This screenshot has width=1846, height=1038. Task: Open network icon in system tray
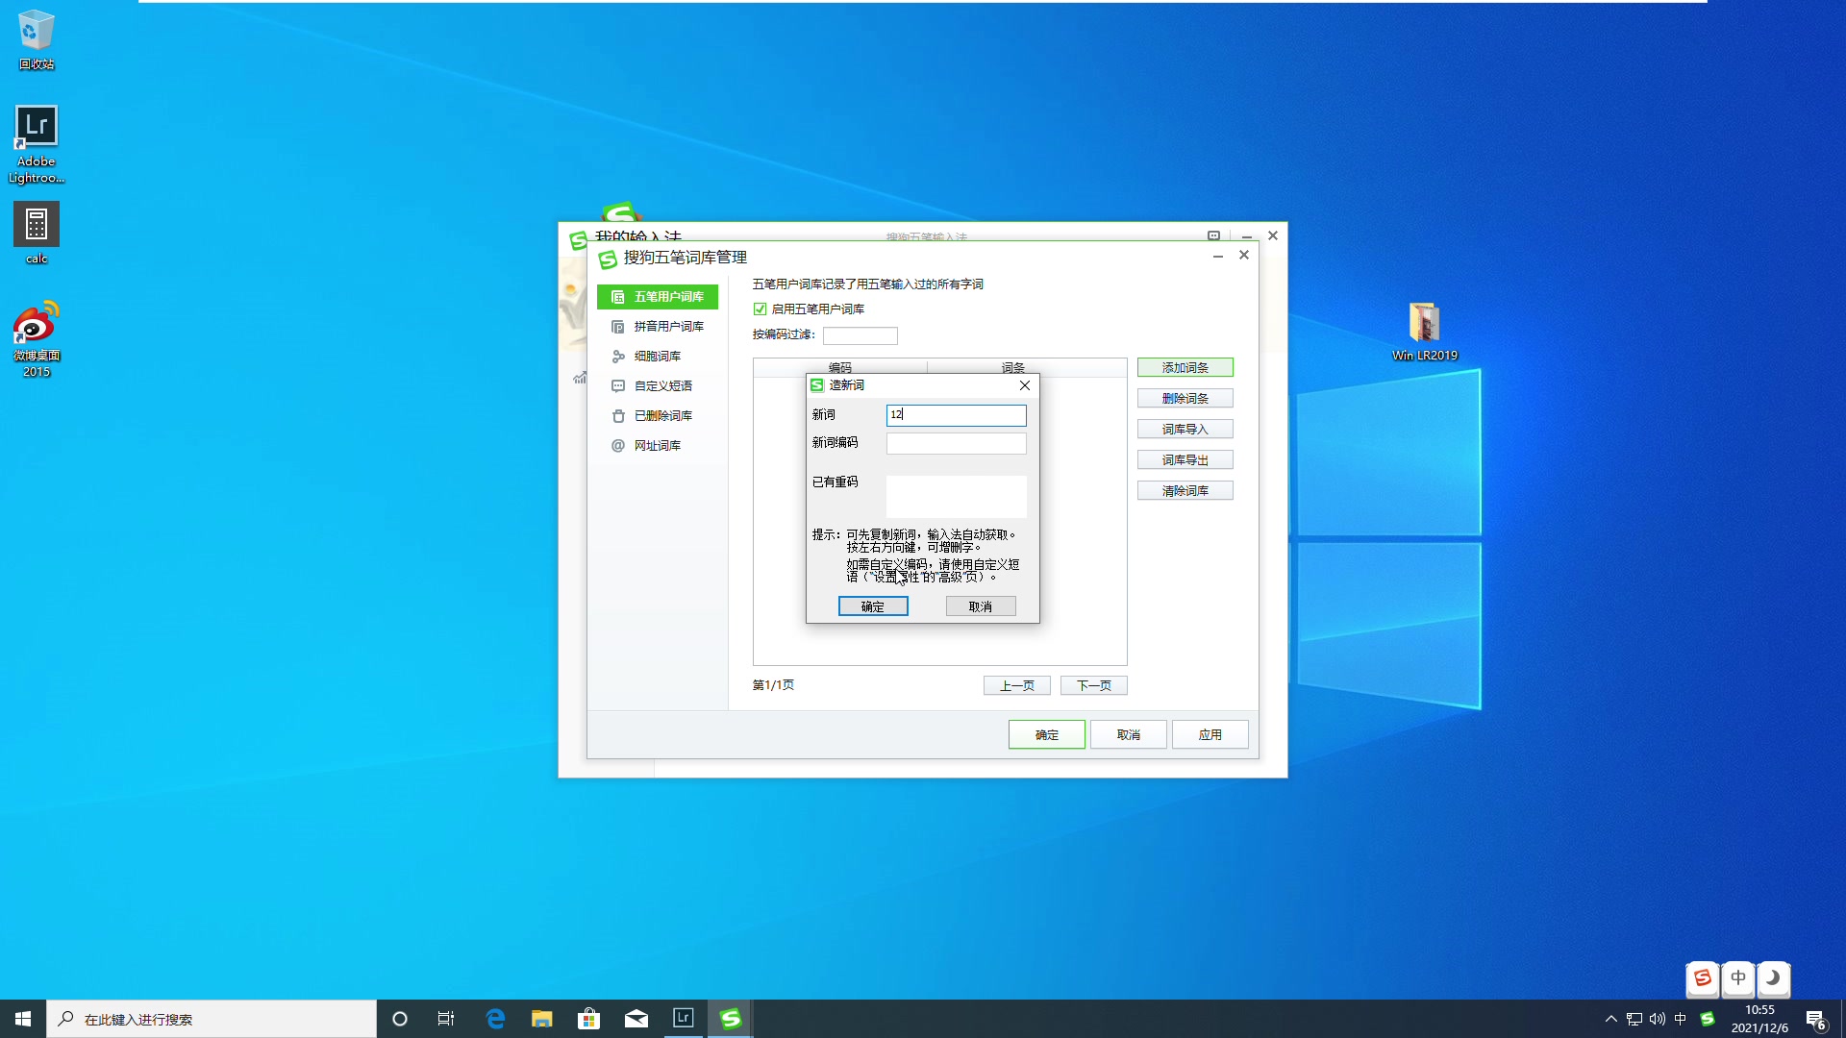point(1634,1019)
